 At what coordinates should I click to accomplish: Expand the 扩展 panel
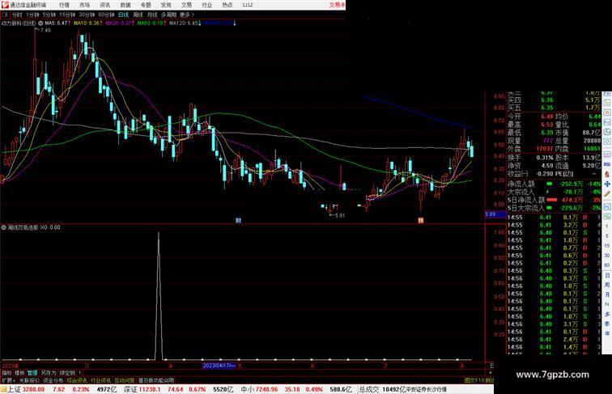point(8,380)
